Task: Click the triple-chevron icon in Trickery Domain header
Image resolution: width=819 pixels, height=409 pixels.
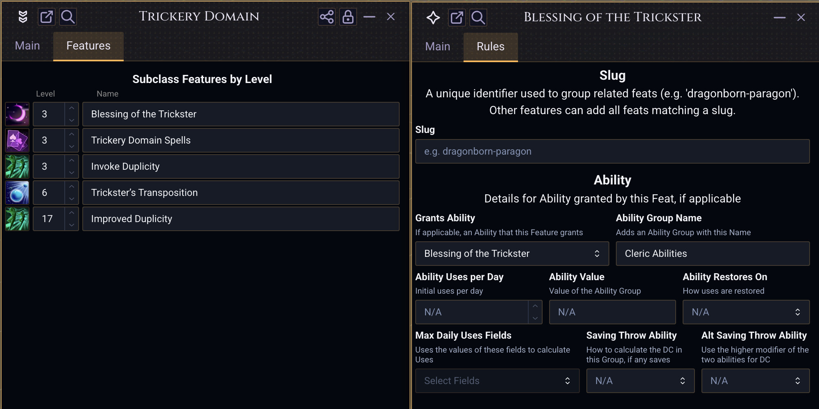Action: [23, 17]
